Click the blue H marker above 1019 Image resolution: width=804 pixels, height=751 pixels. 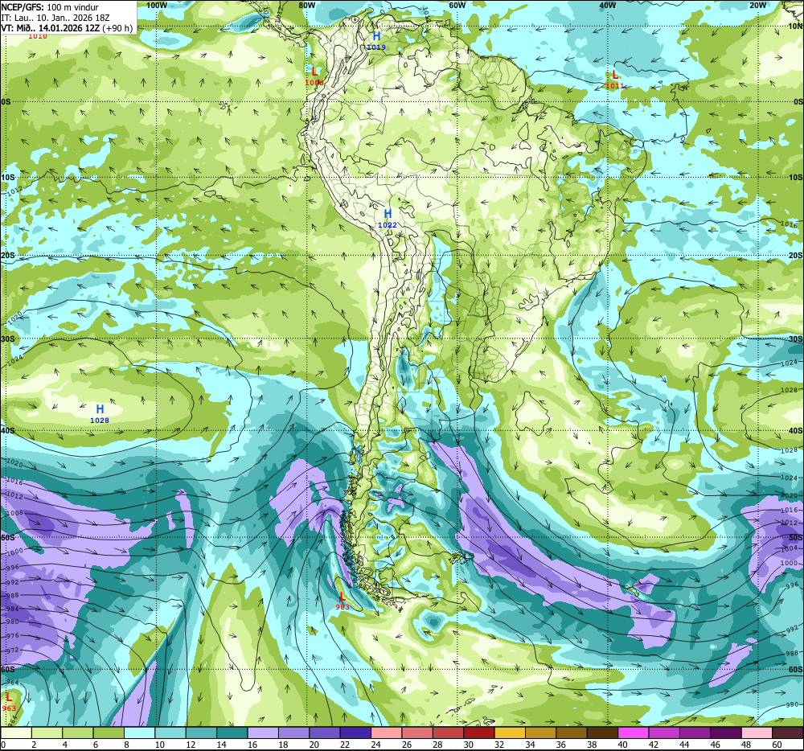(x=376, y=36)
